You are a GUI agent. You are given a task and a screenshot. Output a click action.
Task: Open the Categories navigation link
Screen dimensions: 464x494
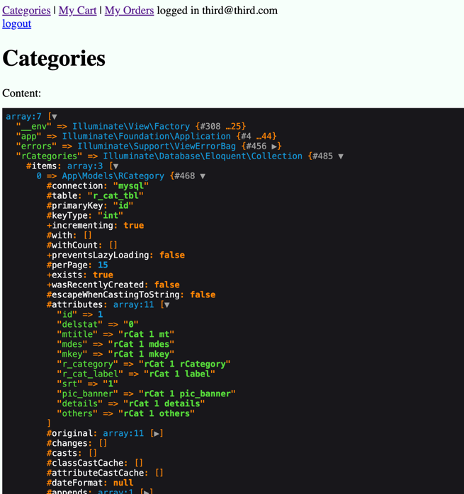pos(26,11)
